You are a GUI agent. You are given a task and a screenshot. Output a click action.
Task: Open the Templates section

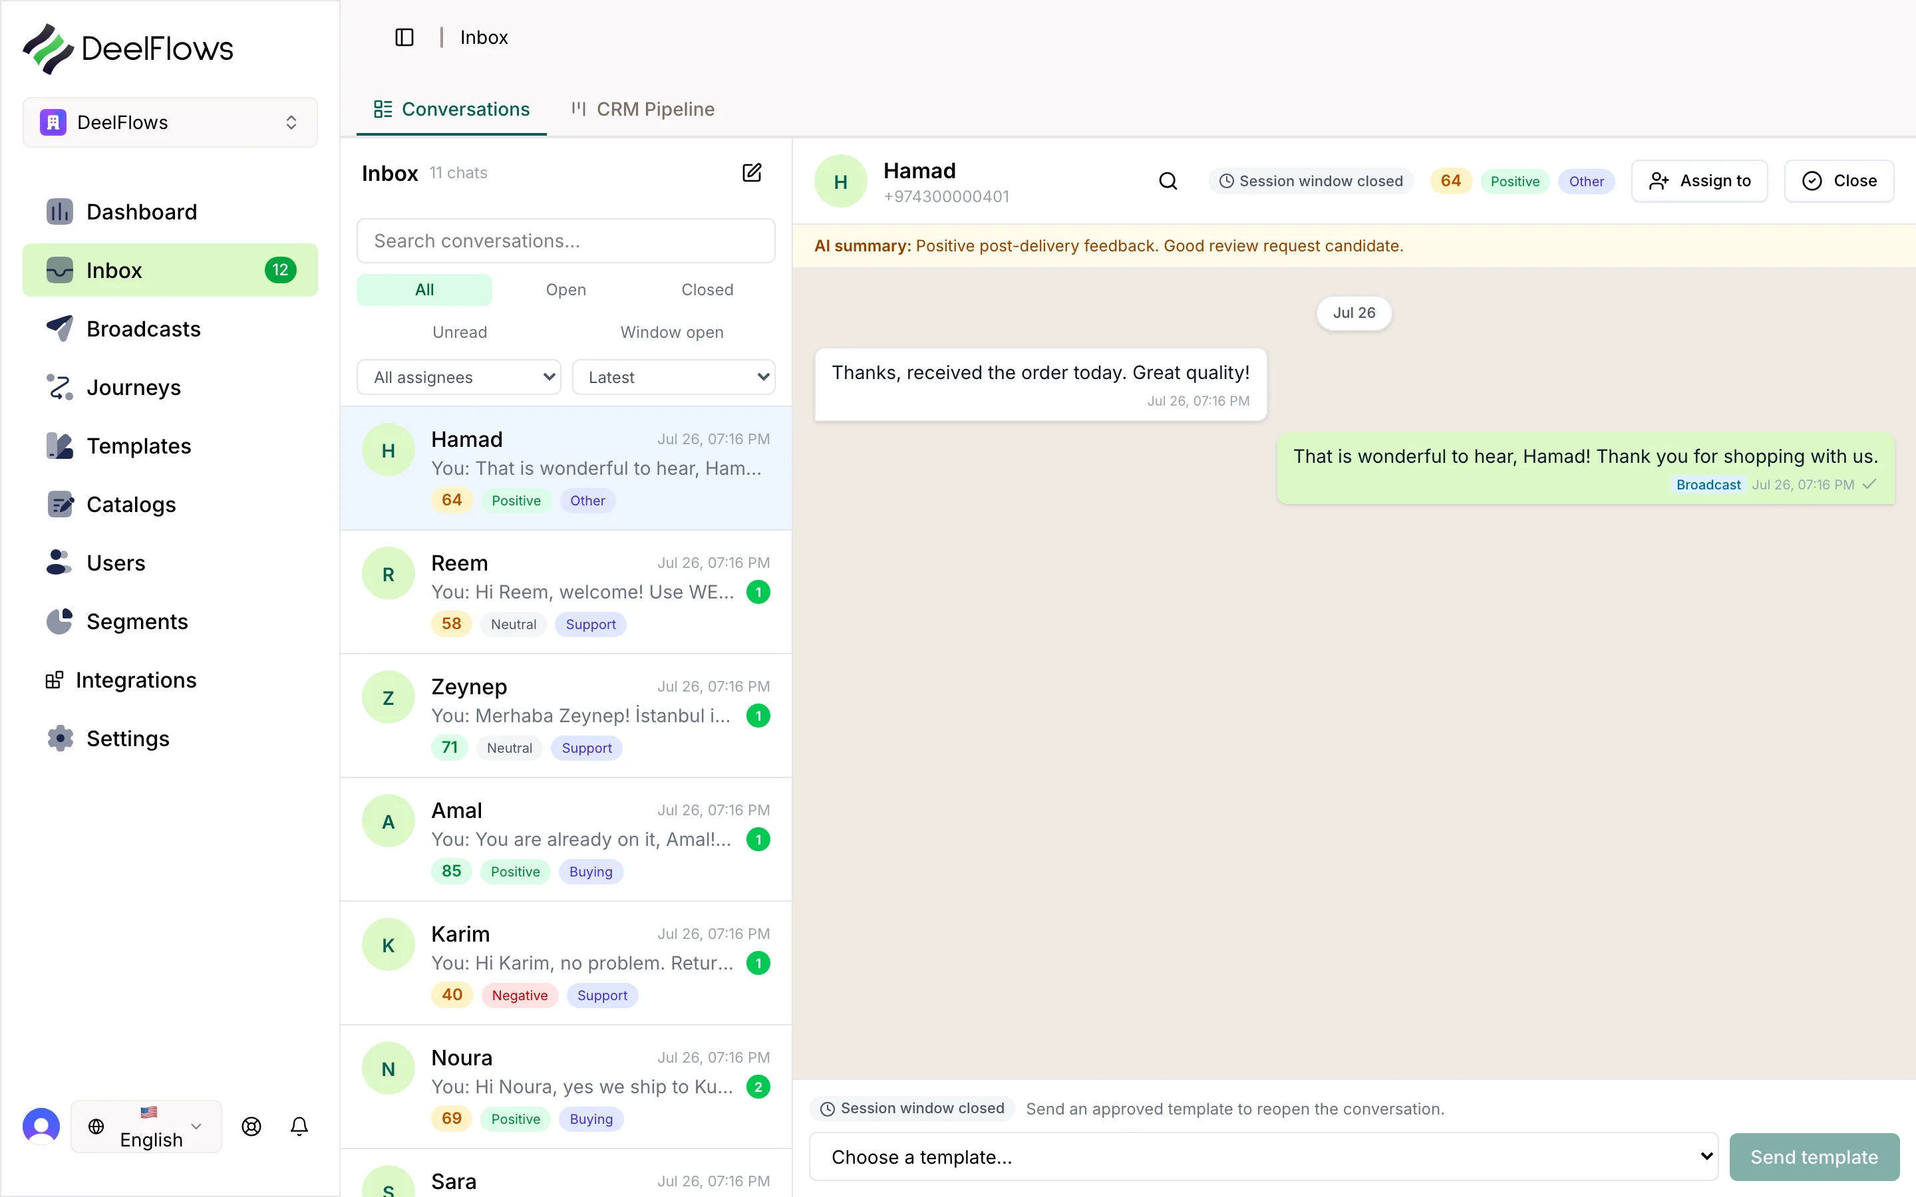[170, 446]
